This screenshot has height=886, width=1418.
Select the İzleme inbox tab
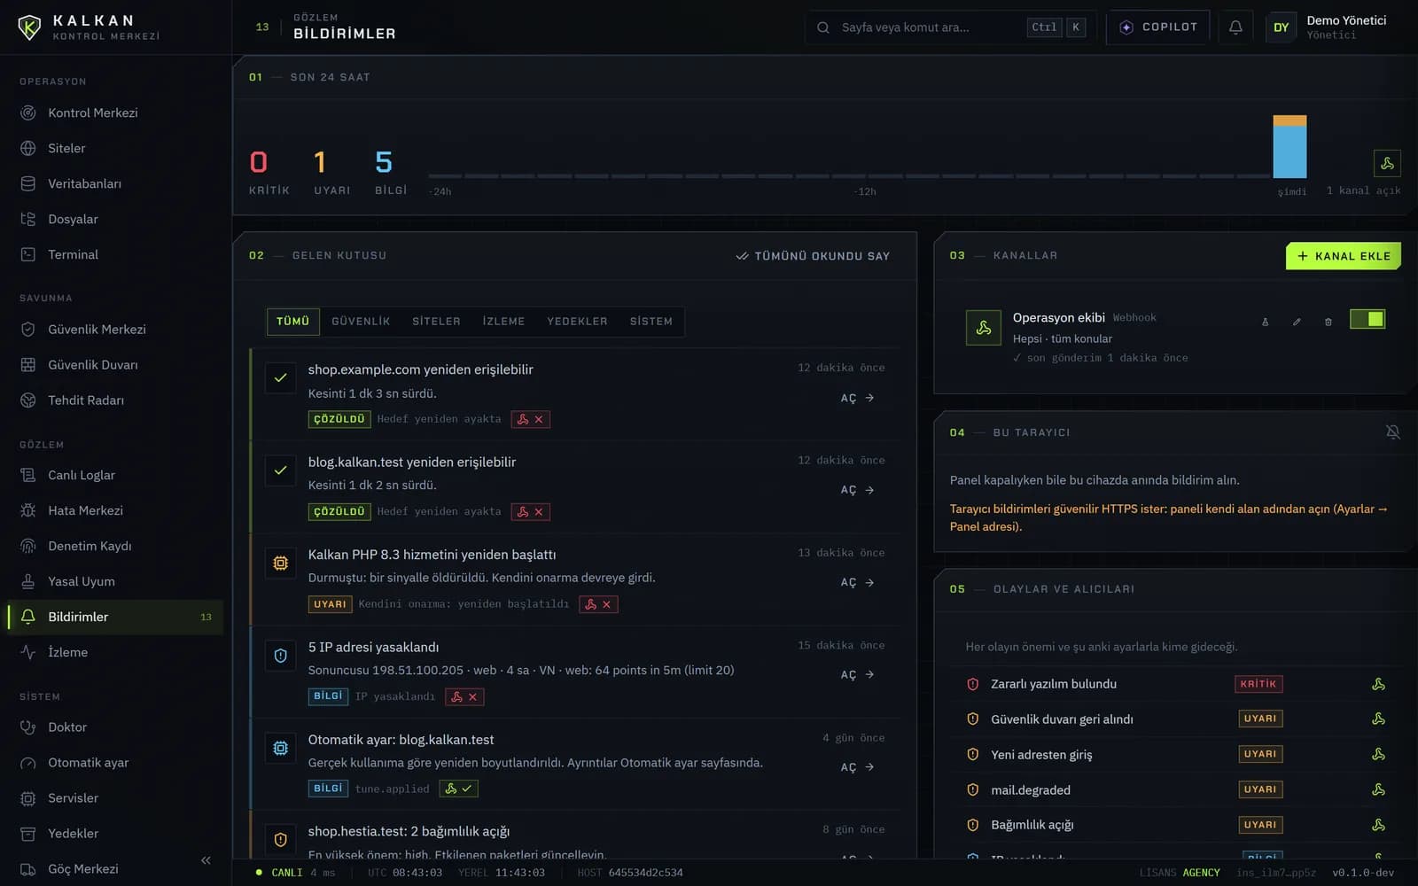point(503,322)
